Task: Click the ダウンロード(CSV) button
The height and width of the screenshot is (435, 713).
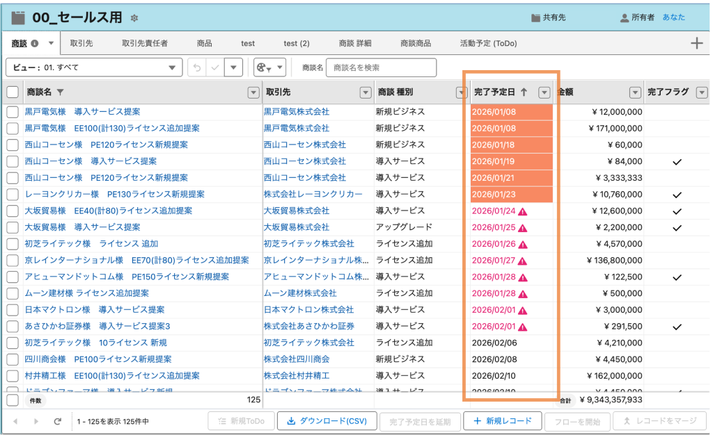Action: pyautogui.click(x=327, y=421)
